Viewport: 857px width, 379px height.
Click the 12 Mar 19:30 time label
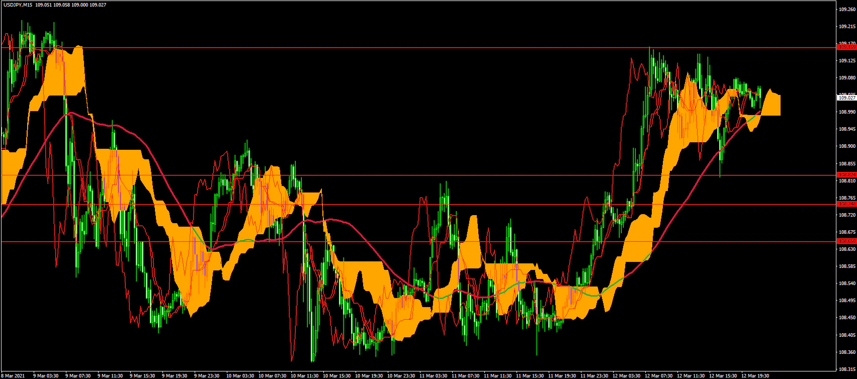pyautogui.click(x=754, y=375)
